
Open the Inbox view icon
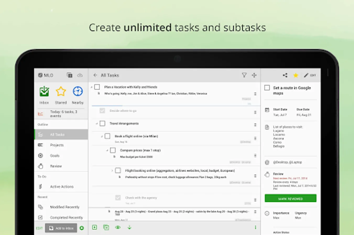(x=44, y=92)
